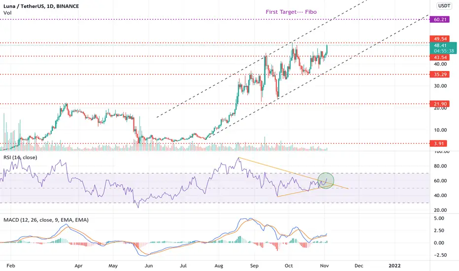Click the 2022 label on time axis
459x271 pixels.
click(x=394, y=266)
